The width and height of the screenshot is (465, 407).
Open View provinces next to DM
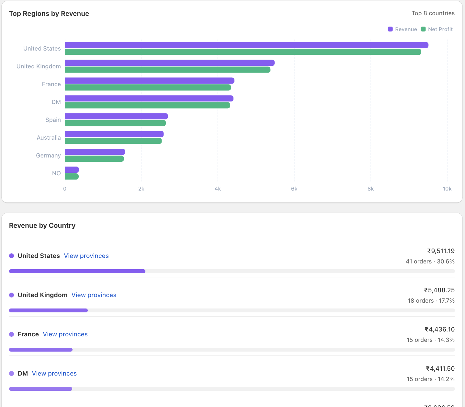(54, 373)
